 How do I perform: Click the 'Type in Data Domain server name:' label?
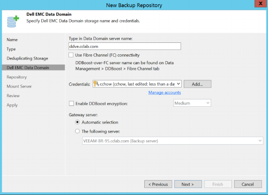[101, 39]
